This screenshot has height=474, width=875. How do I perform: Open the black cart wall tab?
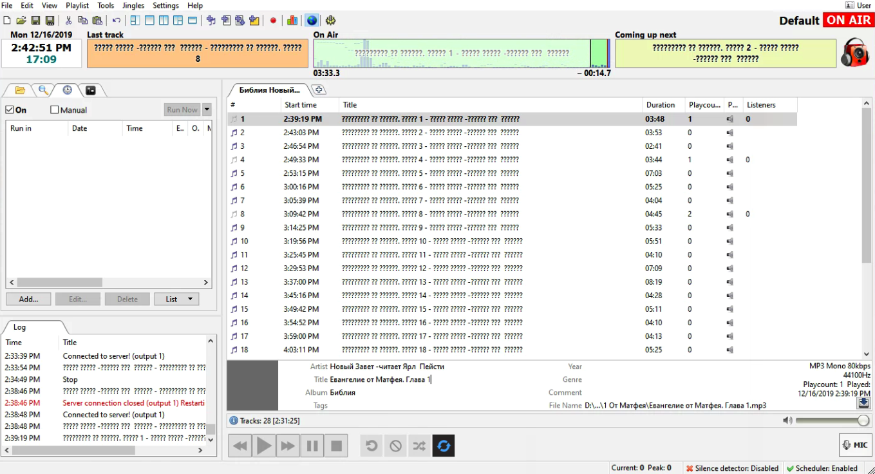point(91,90)
